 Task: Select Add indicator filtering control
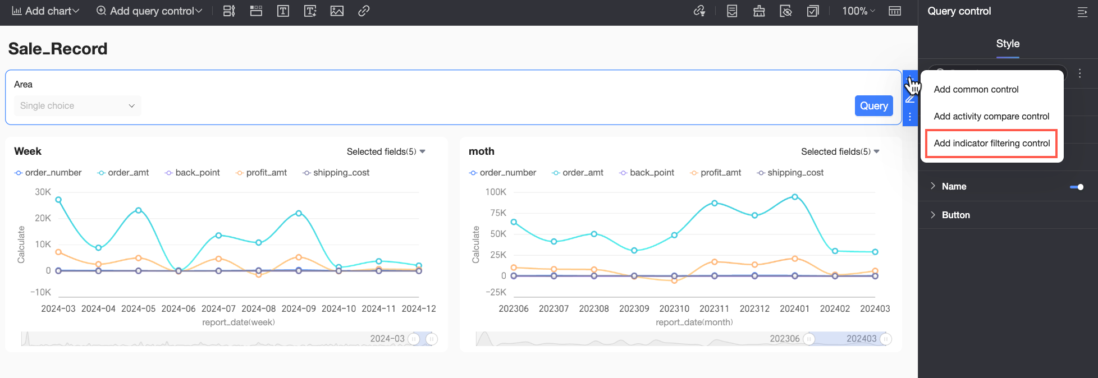pyautogui.click(x=991, y=144)
